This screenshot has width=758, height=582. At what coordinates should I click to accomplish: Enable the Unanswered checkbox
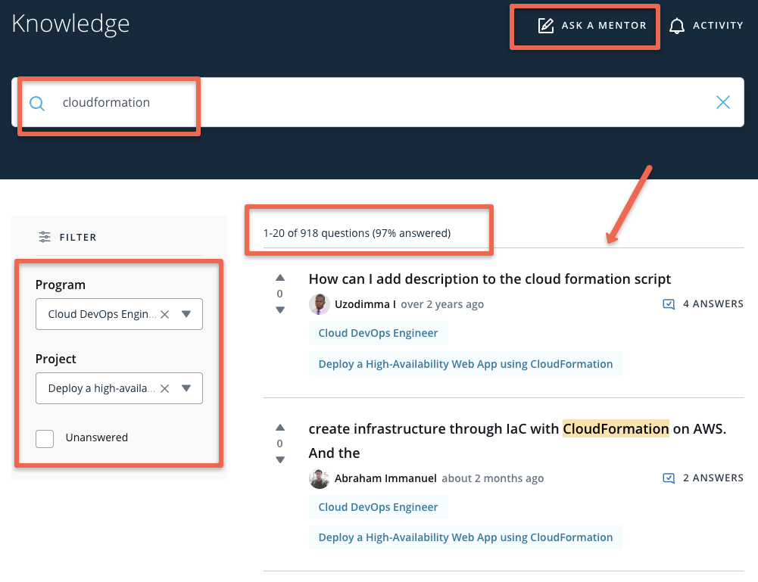(45, 438)
